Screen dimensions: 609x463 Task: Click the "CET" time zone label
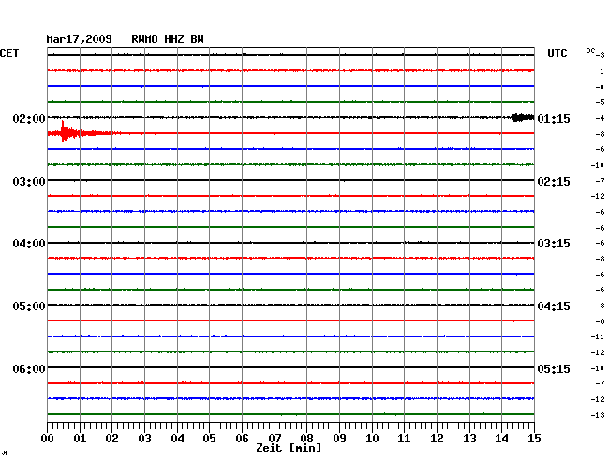[x=9, y=53]
